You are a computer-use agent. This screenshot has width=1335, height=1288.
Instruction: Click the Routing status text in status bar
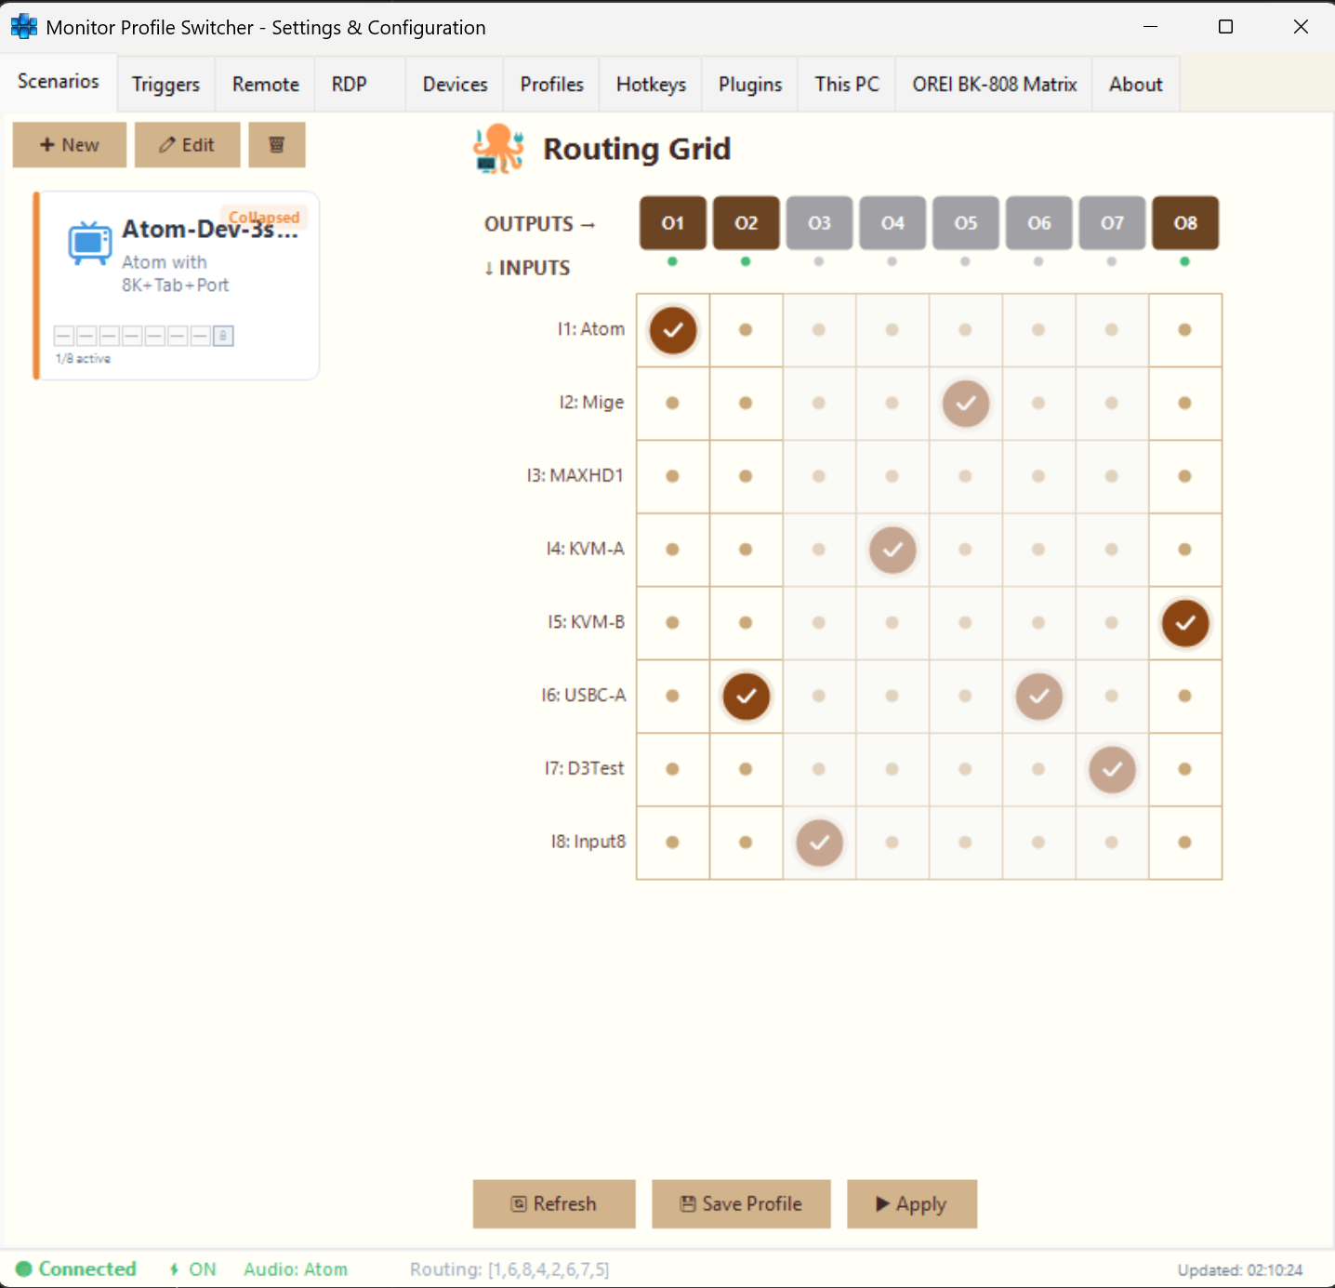click(x=509, y=1268)
